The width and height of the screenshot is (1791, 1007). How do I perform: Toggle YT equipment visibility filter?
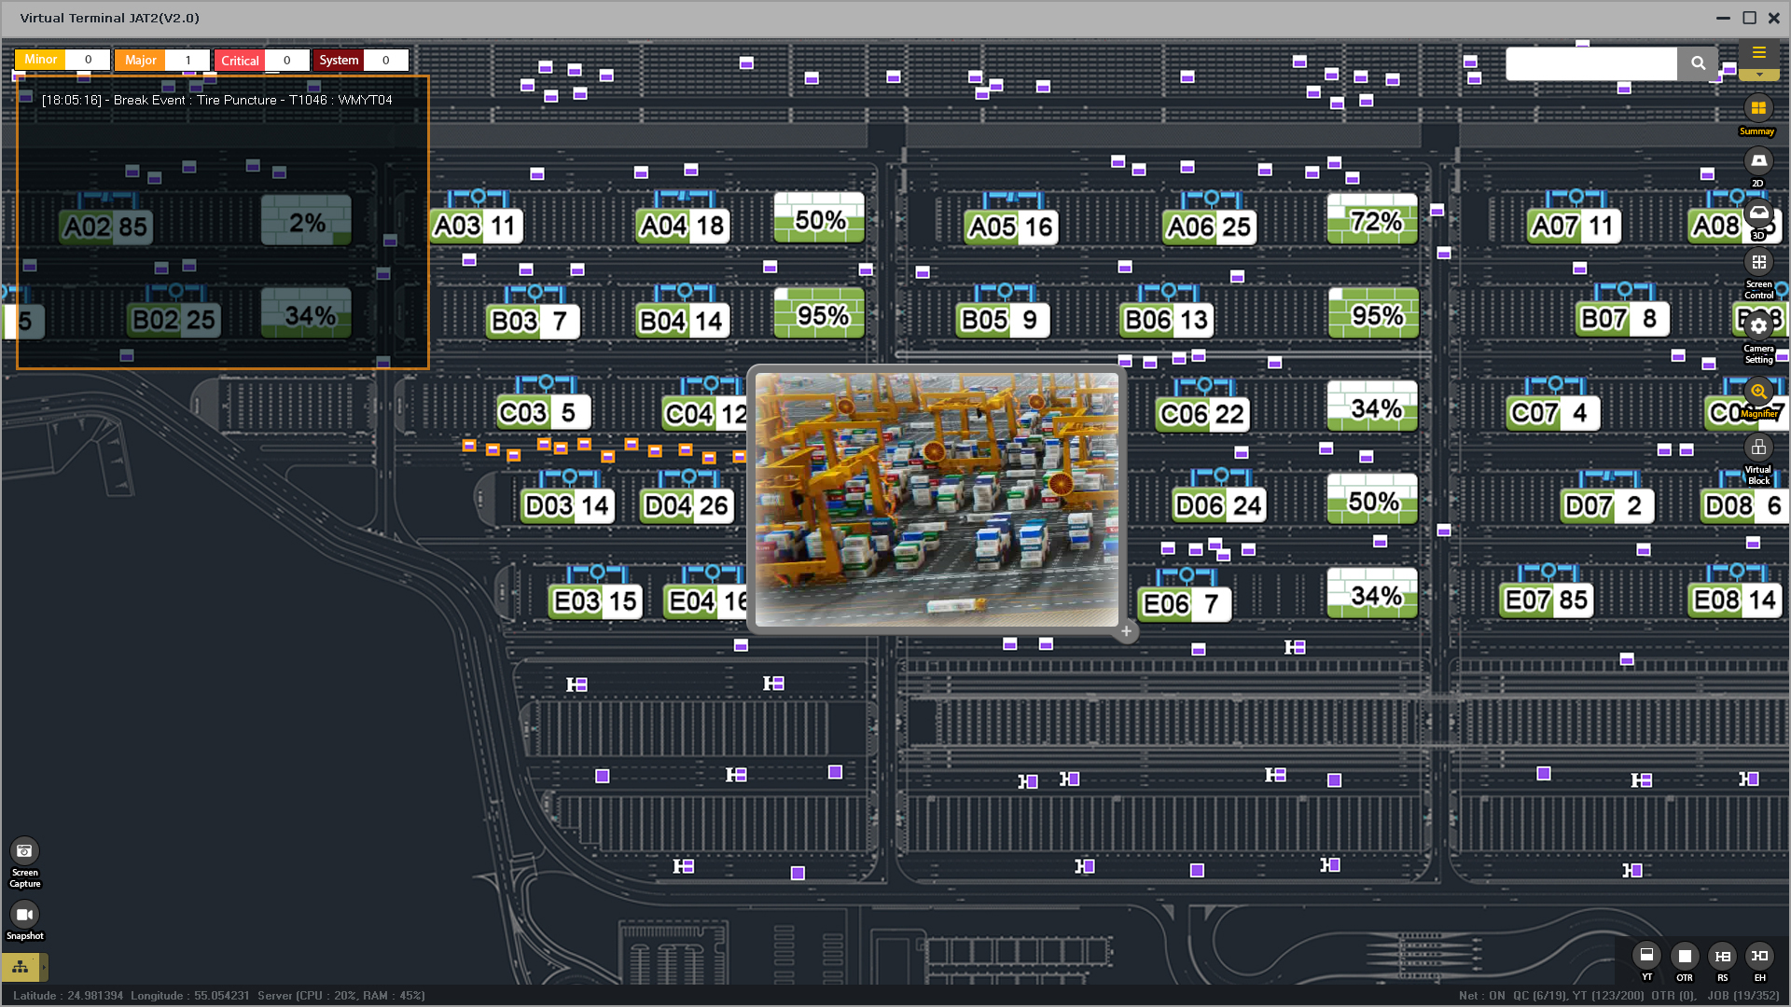pos(1646,956)
